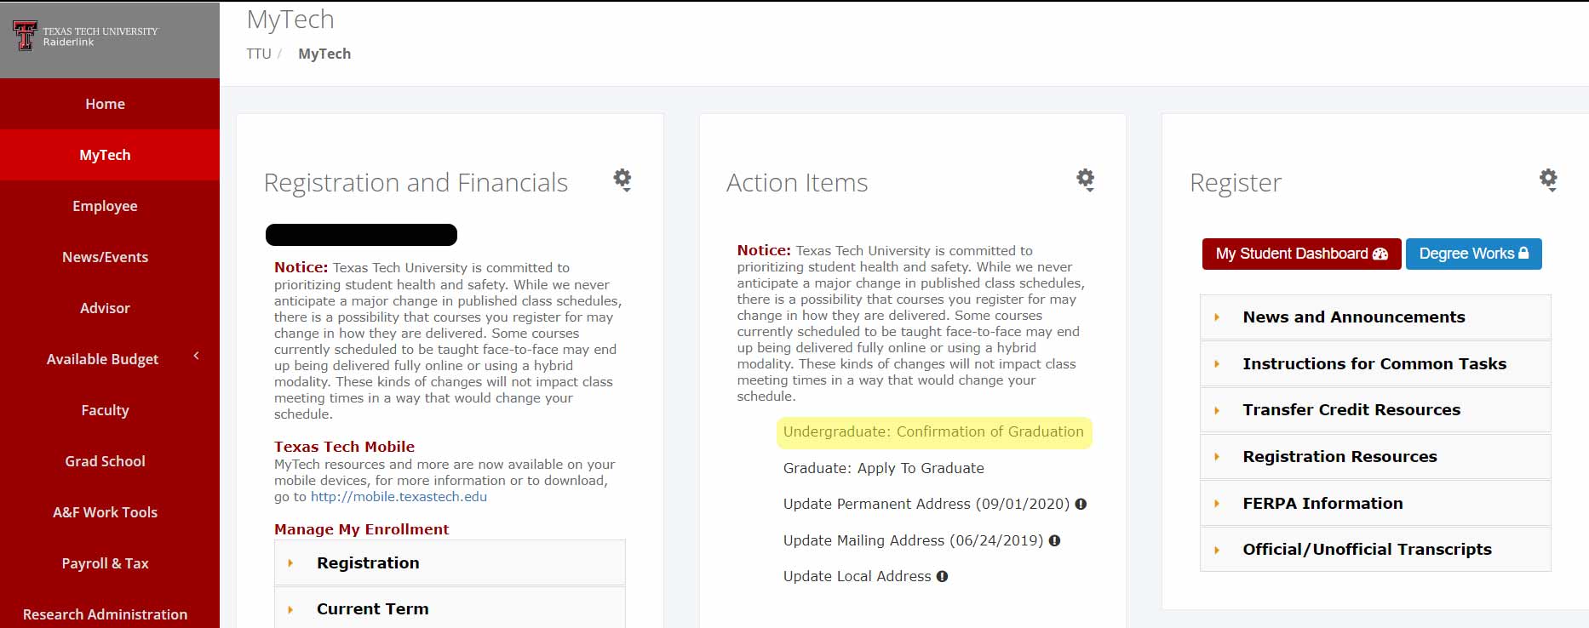
Task: Expand Instructions for Common Tasks arrow
Action: tap(1216, 364)
